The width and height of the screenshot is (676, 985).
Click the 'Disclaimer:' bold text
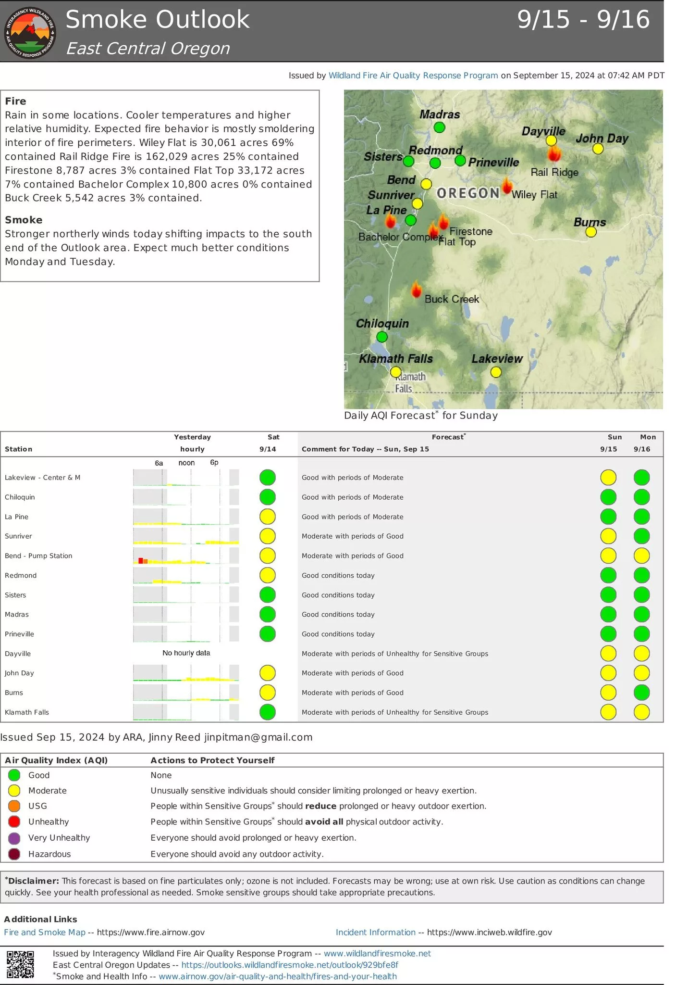tap(32, 881)
